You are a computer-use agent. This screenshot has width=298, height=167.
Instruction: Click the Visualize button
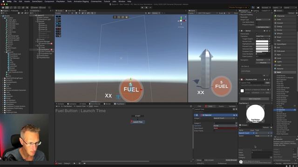pyautogui.click(x=263, y=63)
